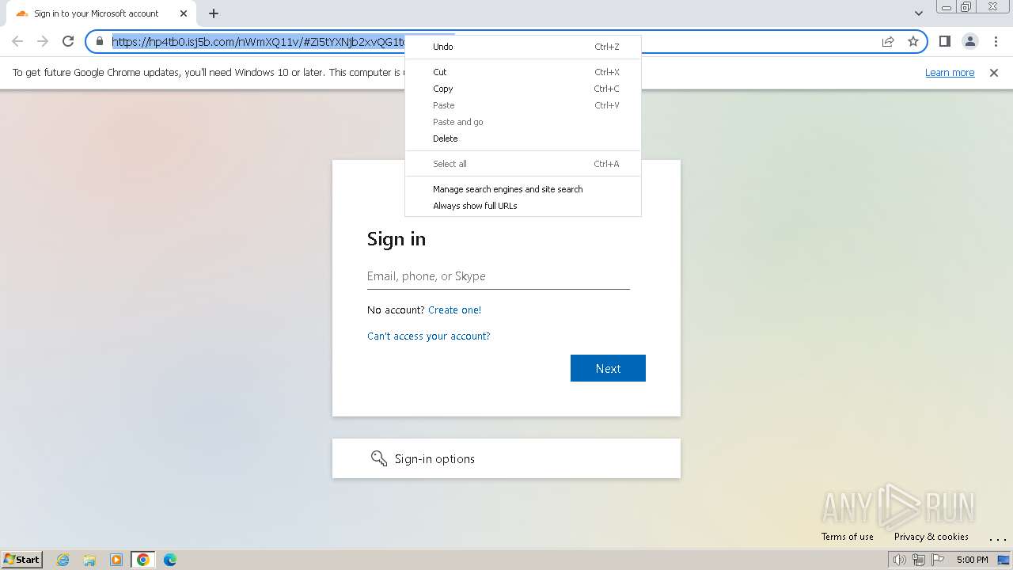Click the Action Center flag icon

(938, 560)
